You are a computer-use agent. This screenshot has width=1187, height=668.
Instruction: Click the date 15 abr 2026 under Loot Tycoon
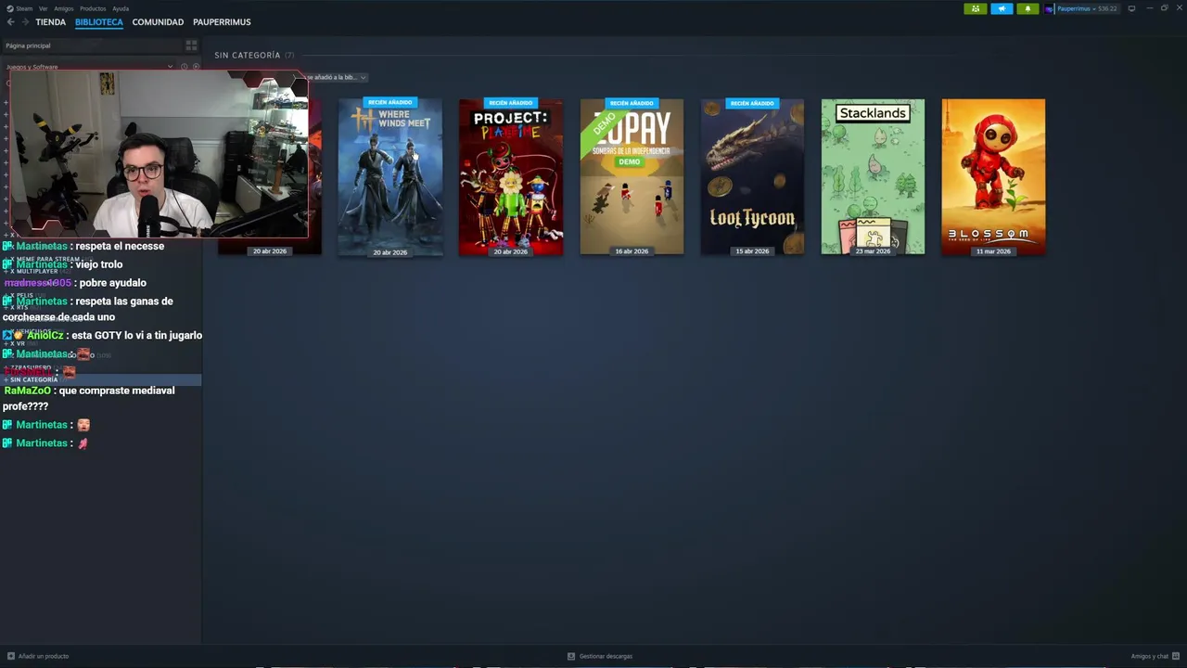click(x=752, y=251)
